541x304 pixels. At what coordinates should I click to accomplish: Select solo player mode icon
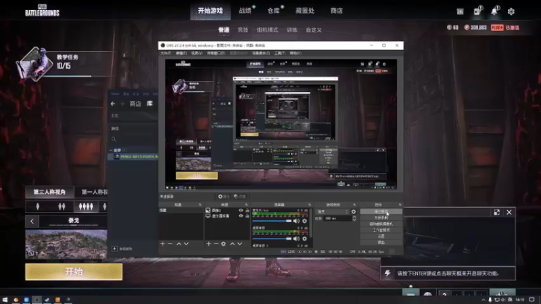(38, 207)
